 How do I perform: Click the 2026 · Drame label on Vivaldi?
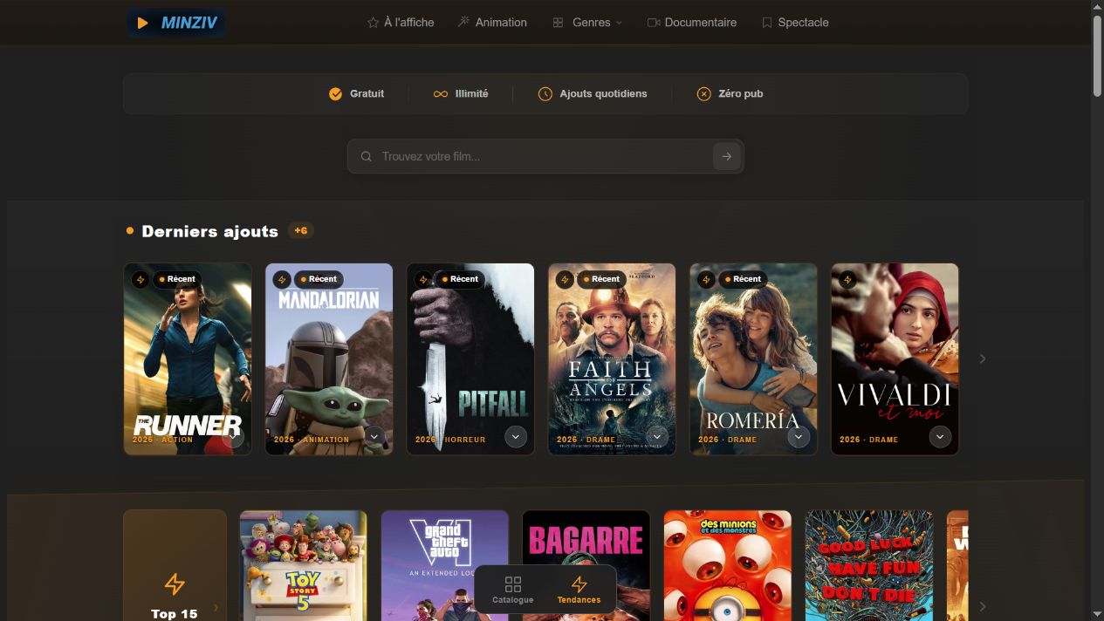click(869, 440)
